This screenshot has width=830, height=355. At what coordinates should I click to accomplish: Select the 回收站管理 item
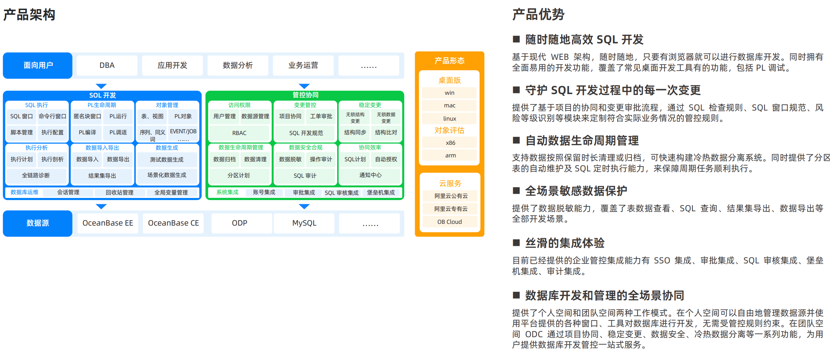[x=120, y=193]
